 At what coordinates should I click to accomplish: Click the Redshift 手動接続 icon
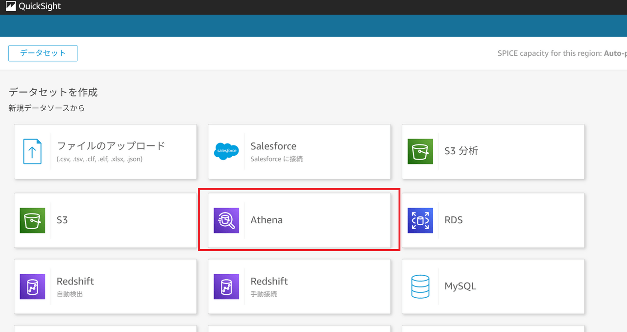tap(226, 286)
